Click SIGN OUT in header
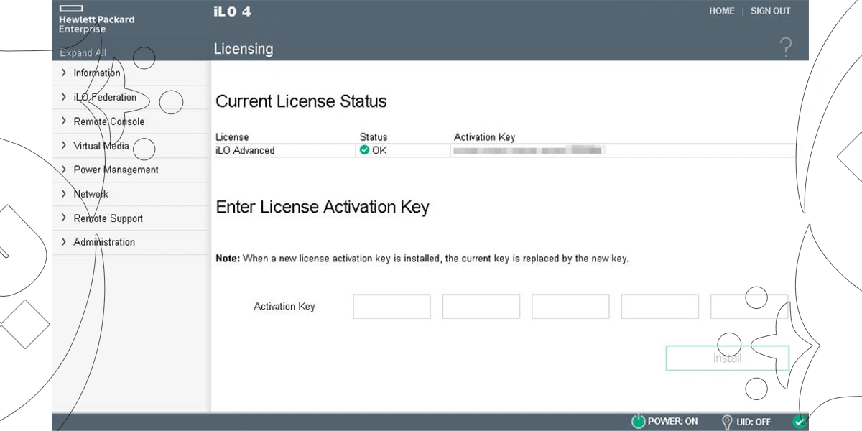The height and width of the screenshot is (431, 862). pos(770,11)
